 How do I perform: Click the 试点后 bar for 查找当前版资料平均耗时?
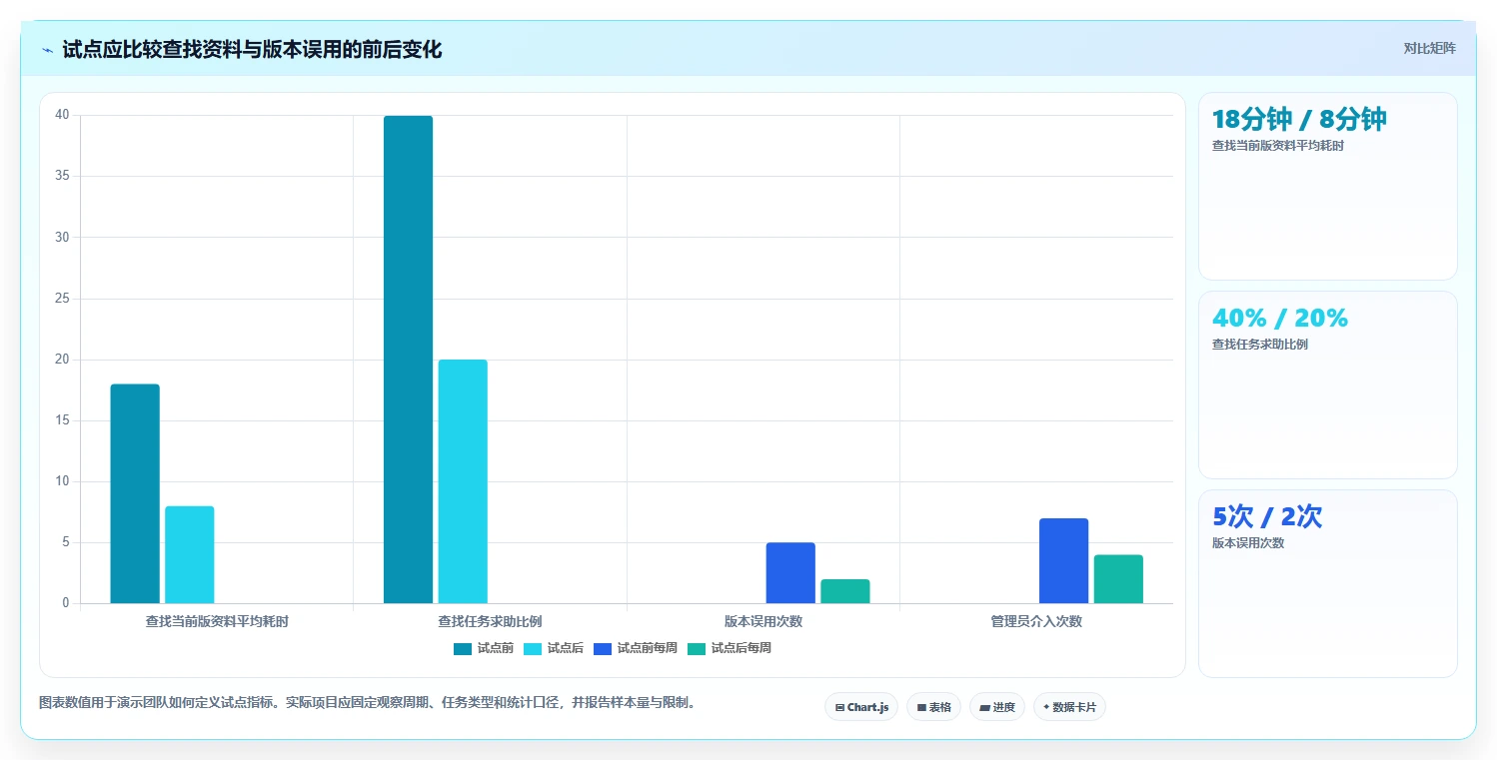pyautogui.click(x=190, y=555)
